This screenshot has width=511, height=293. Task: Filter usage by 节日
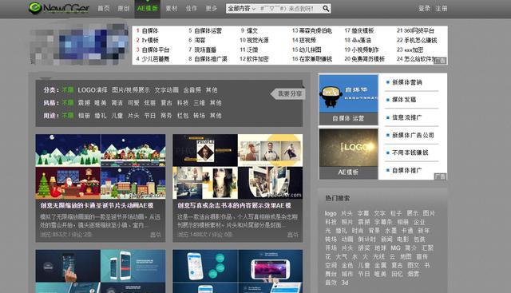tap(150, 116)
